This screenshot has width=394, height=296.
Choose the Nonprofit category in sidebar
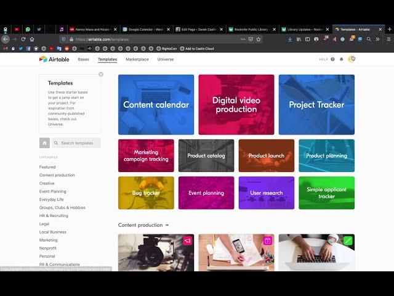48,248
